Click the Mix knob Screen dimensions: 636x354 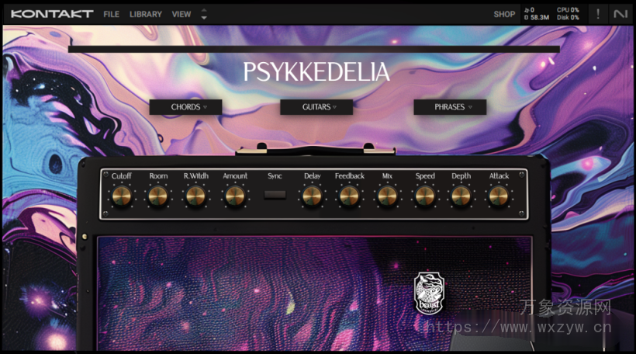coord(387,196)
